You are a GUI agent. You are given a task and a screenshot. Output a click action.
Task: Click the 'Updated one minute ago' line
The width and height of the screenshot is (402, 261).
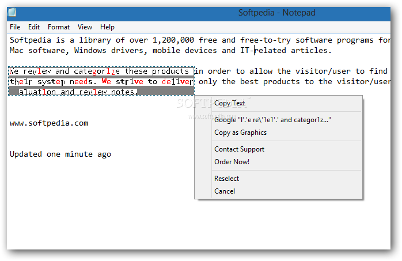[x=60, y=154]
